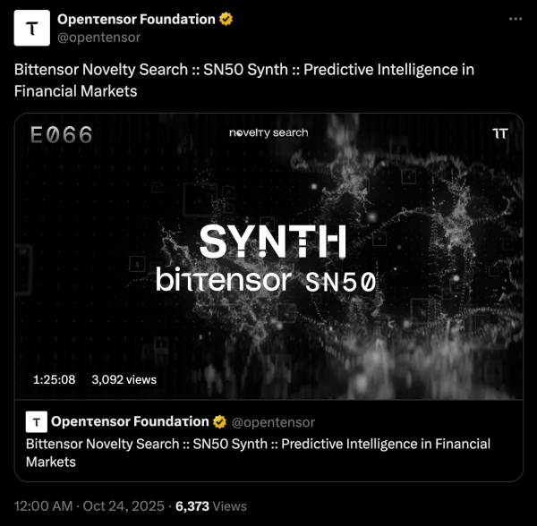
Task: Click the bittensor SN50 text on the video
Action: coord(266,281)
